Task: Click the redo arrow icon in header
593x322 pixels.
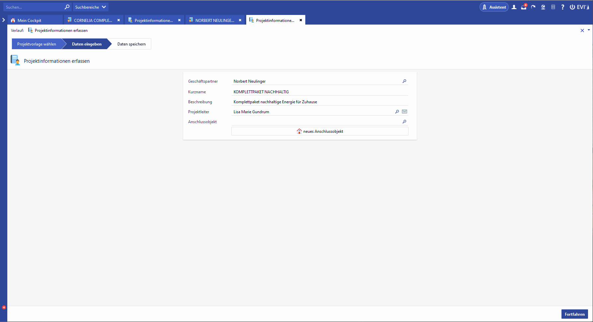Action: pos(533,7)
